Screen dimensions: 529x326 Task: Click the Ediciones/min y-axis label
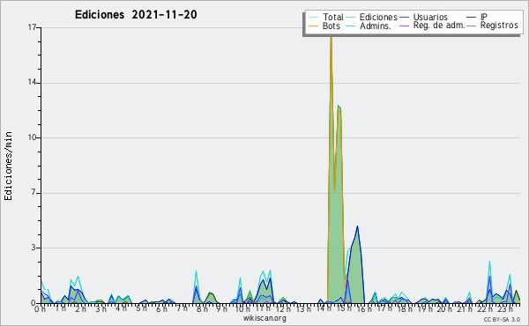pos(8,166)
